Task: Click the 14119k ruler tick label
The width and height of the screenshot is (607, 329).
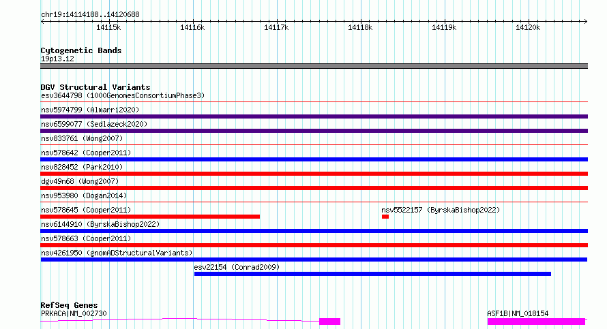Action: 444,27
